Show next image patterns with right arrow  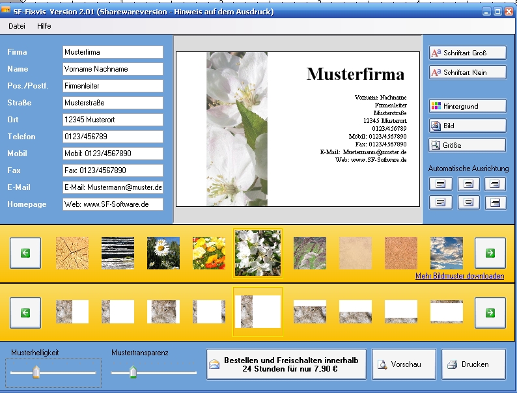click(490, 253)
